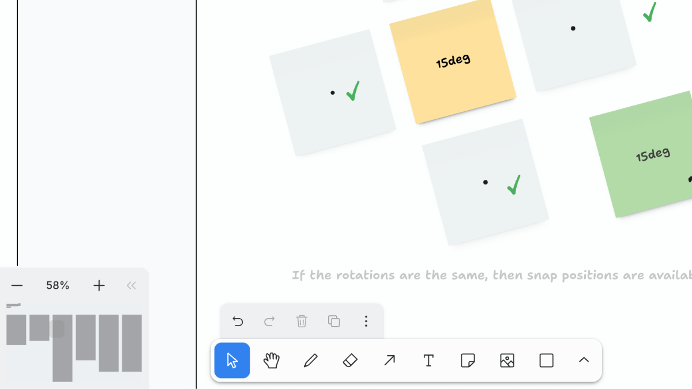
Task: Choose the Eraser tool
Action: (350, 361)
